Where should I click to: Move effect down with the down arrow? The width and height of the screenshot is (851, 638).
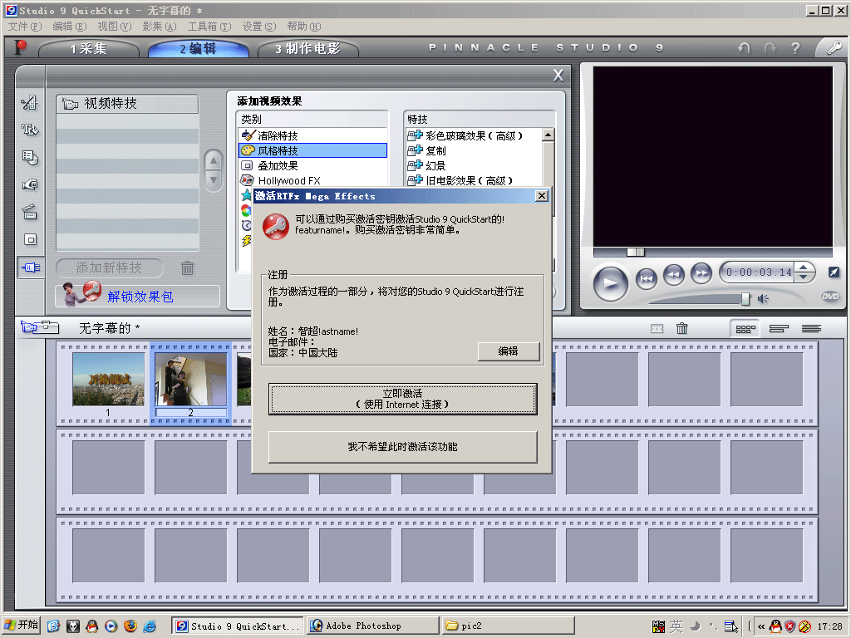214,179
